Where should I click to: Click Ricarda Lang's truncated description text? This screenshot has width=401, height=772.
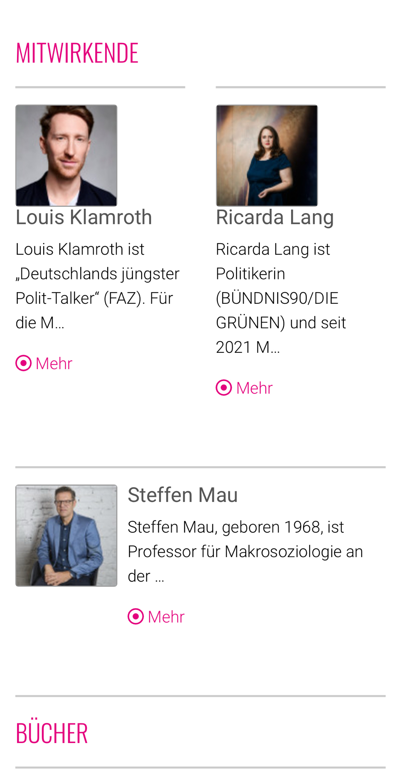pos(281,298)
